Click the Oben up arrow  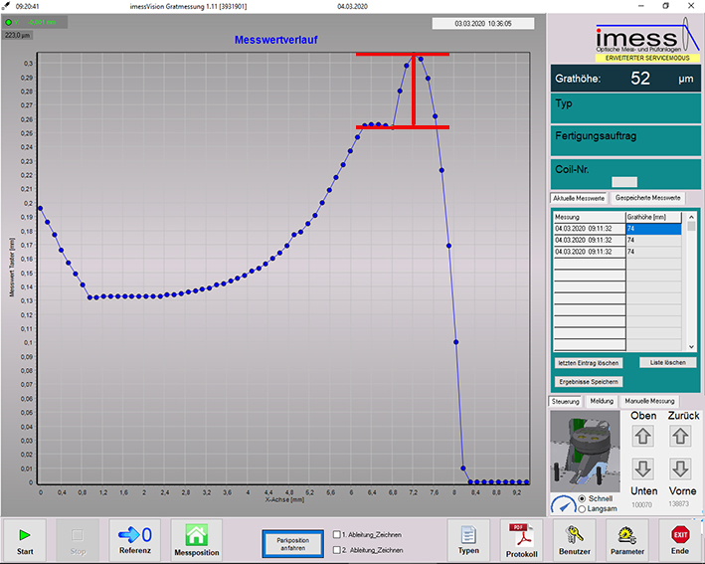[642, 436]
